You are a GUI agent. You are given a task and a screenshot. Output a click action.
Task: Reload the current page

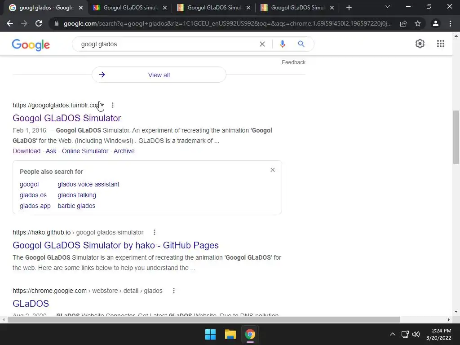coord(39,23)
